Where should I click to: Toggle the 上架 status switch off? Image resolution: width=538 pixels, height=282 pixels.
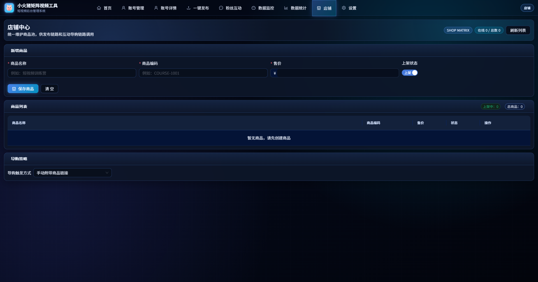[410, 73]
